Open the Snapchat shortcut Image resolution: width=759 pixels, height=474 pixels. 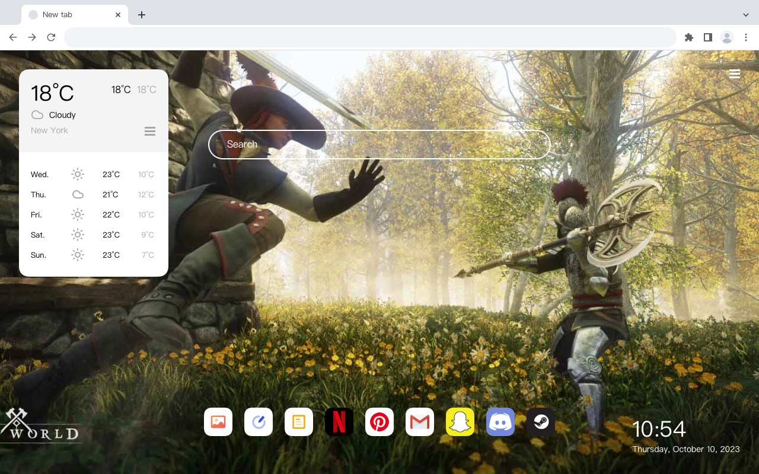[460, 422]
